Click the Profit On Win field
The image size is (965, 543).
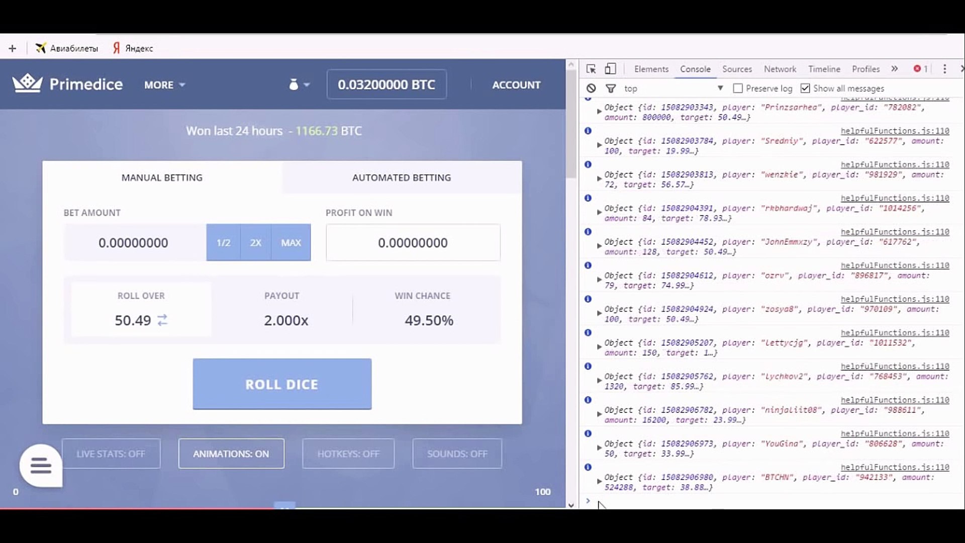[x=413, y=242]
